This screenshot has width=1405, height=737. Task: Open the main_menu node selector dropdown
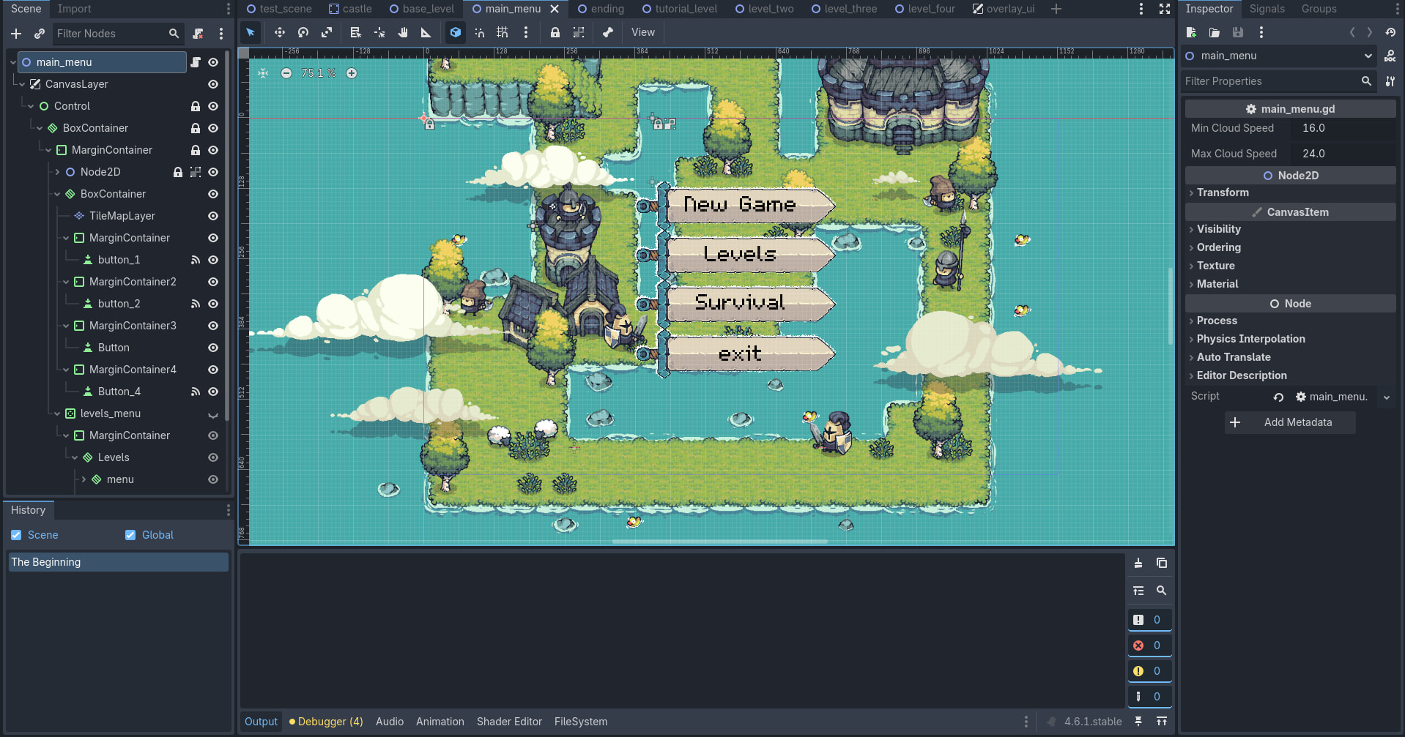(x=1279, y=56)
